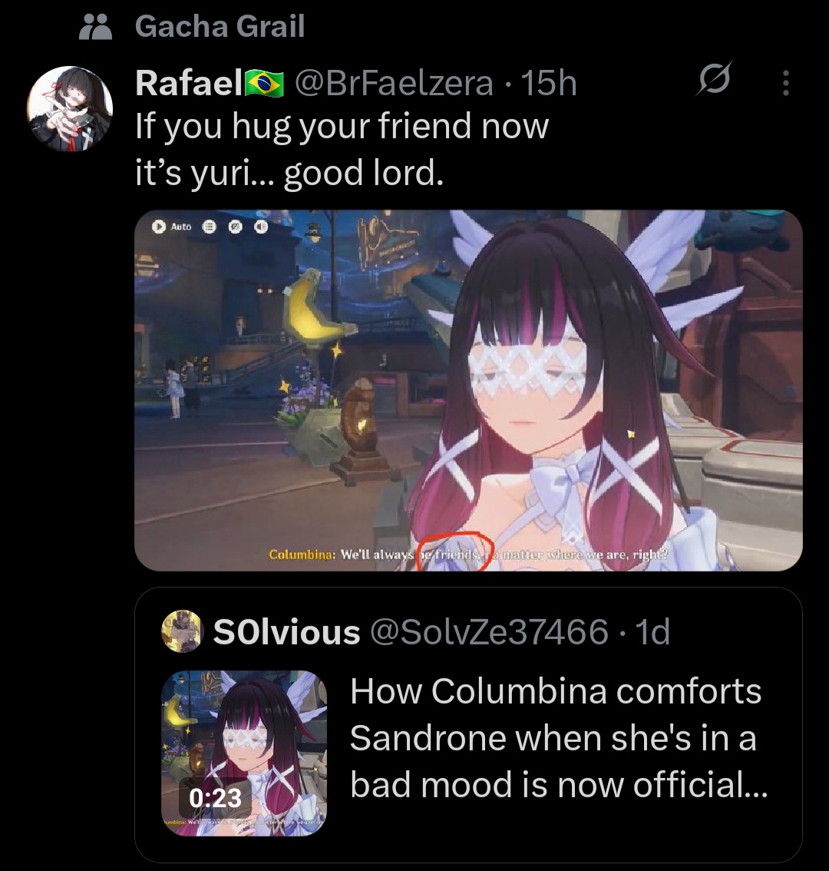
Task: Click the Gacha Grail community people icon
Action: point(95,27)
